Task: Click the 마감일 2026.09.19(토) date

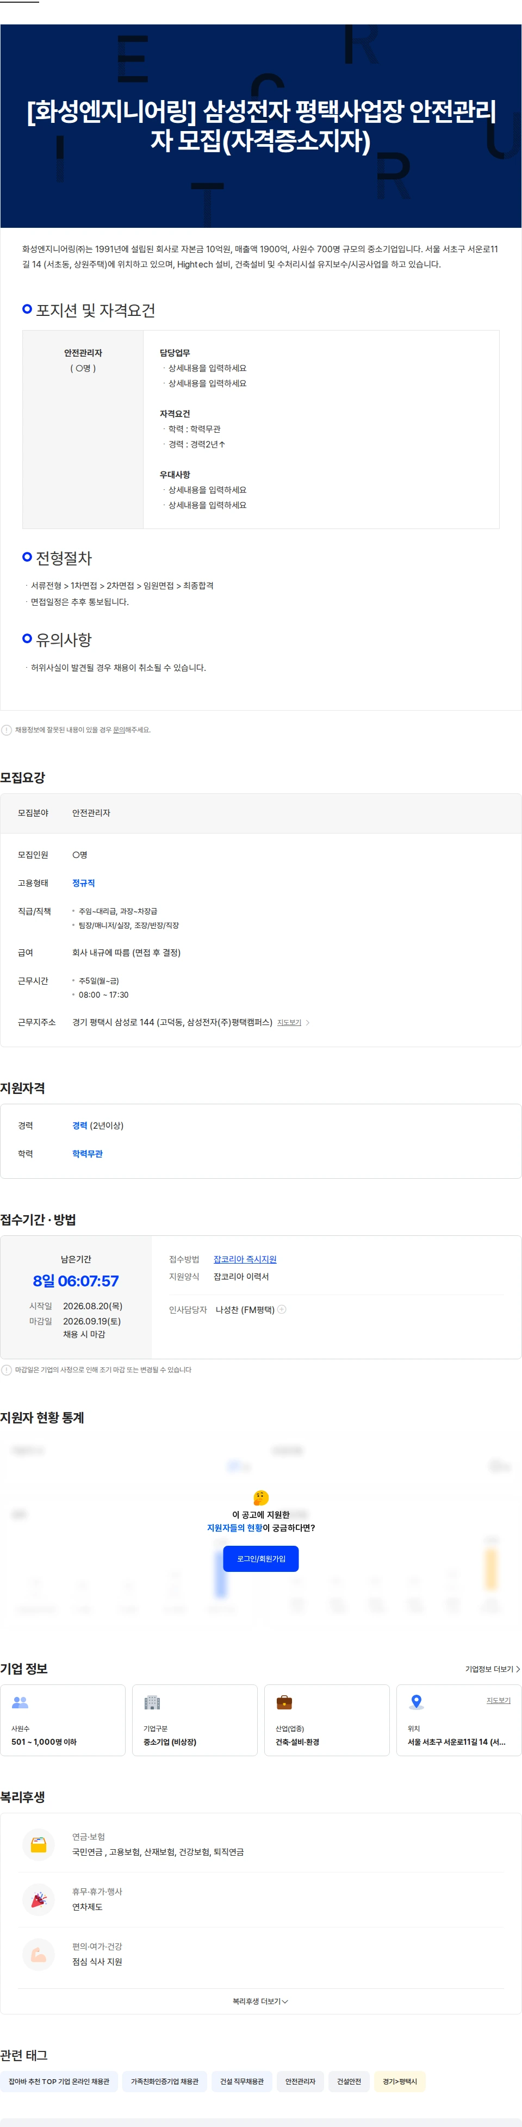Action: pyautogui.click(x=92, y=1321)
